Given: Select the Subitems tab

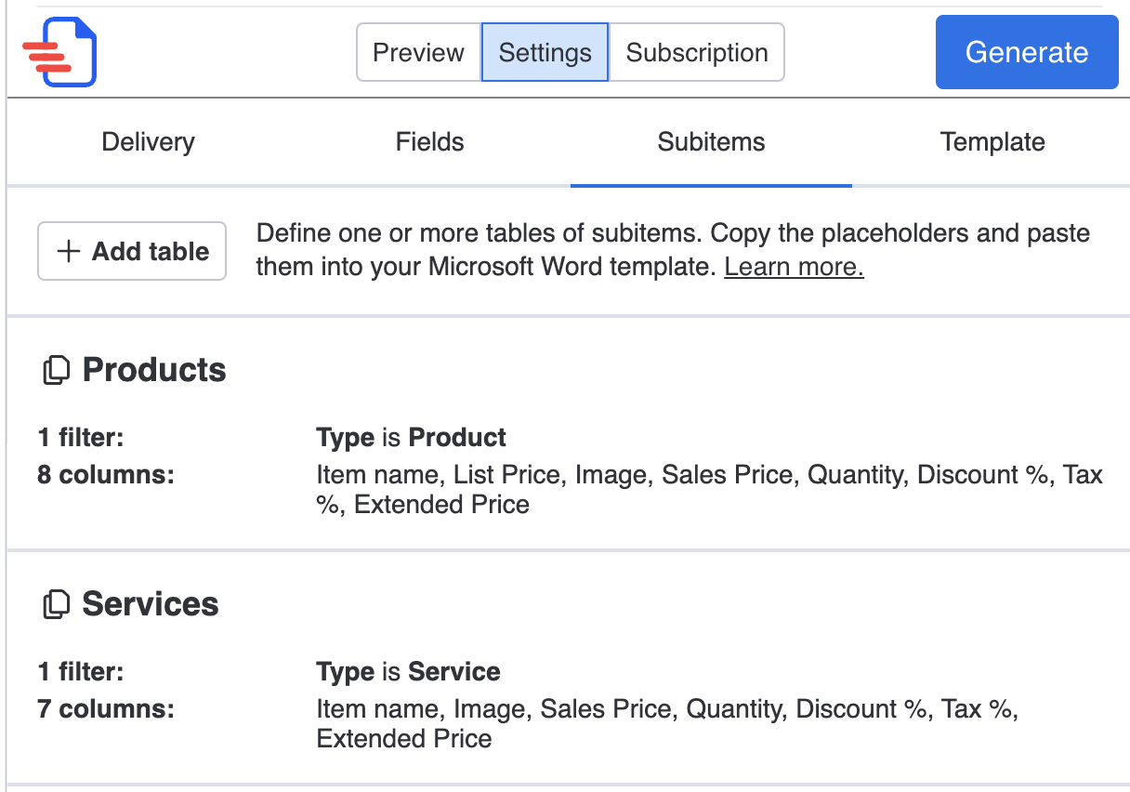Looking at the screenshot, I should click(711, 142).
